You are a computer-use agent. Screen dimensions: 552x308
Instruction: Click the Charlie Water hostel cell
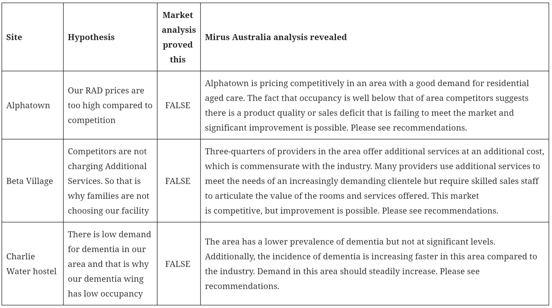(x=31, y=264)
